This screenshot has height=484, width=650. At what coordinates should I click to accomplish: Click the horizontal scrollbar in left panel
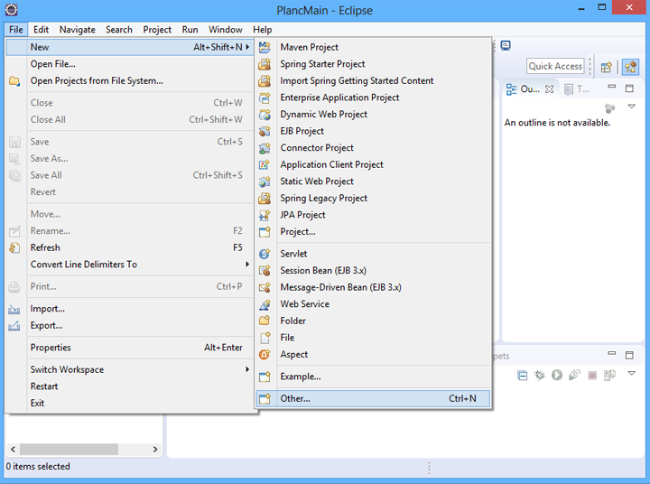click(70, 449)
